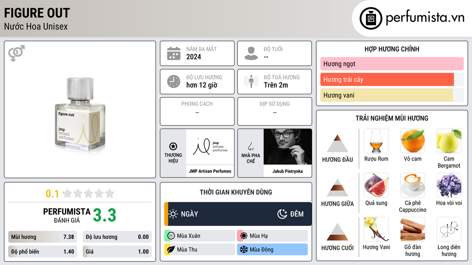Click the middle-notes pyramid icon Hương giữa
The height and width of the screenshot is (265, 472).
[x=337, y=188]
